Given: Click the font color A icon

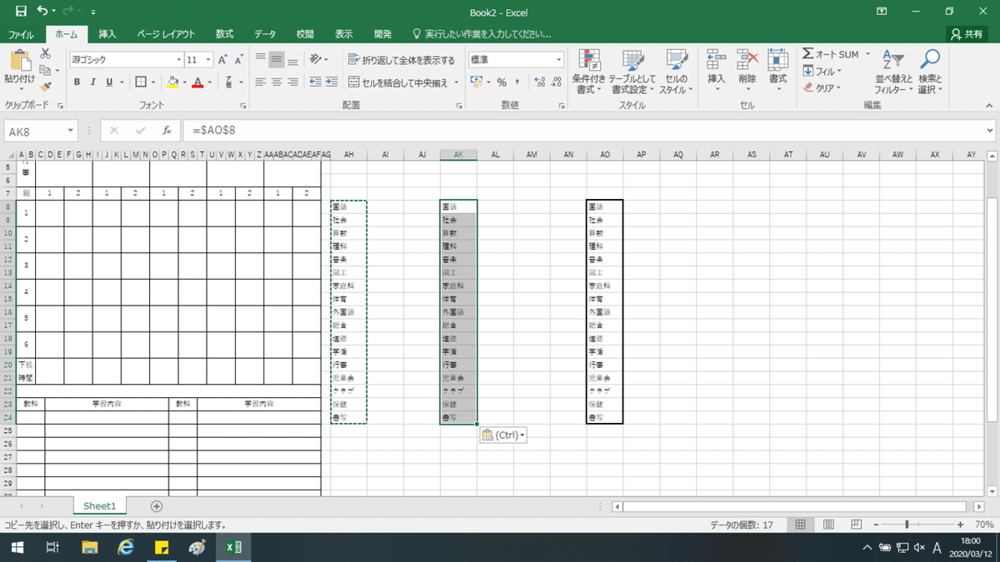Looking at the screenshot, I should pyautogui.click(x=197, y=82).
